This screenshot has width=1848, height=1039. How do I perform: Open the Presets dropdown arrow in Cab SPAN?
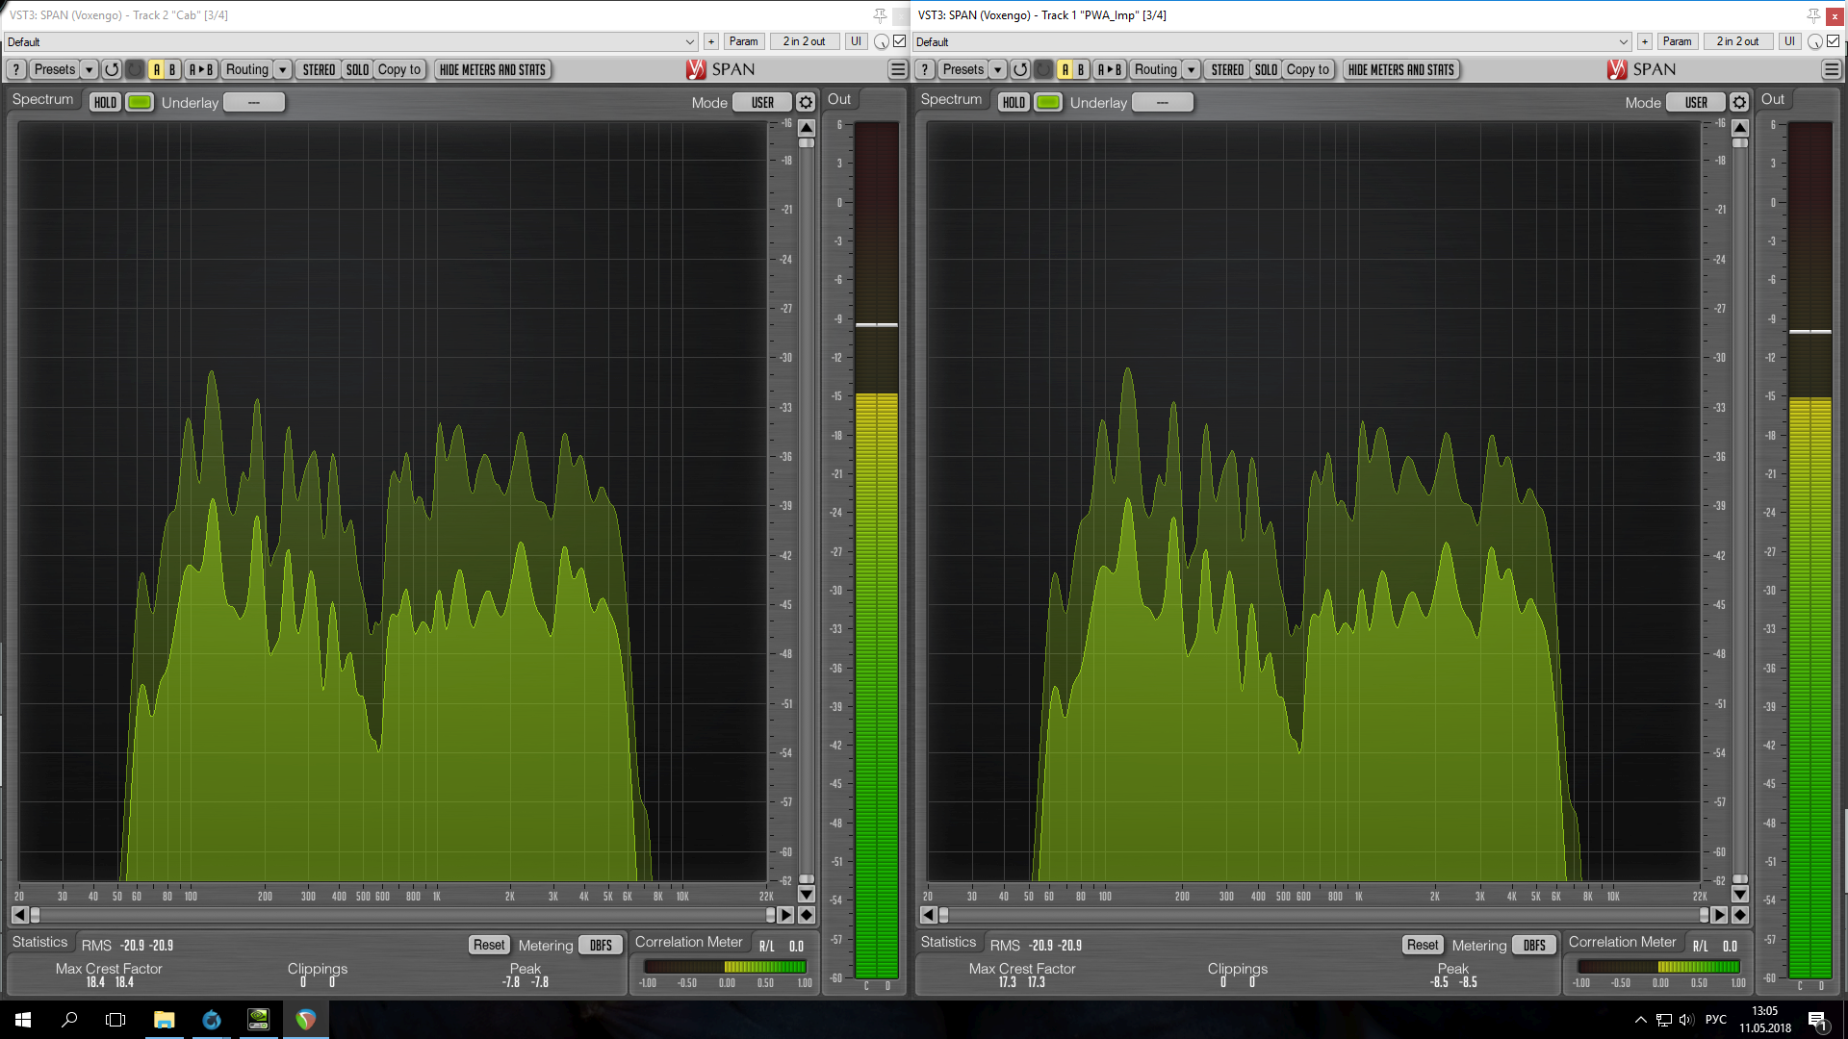tap(89, 69)
